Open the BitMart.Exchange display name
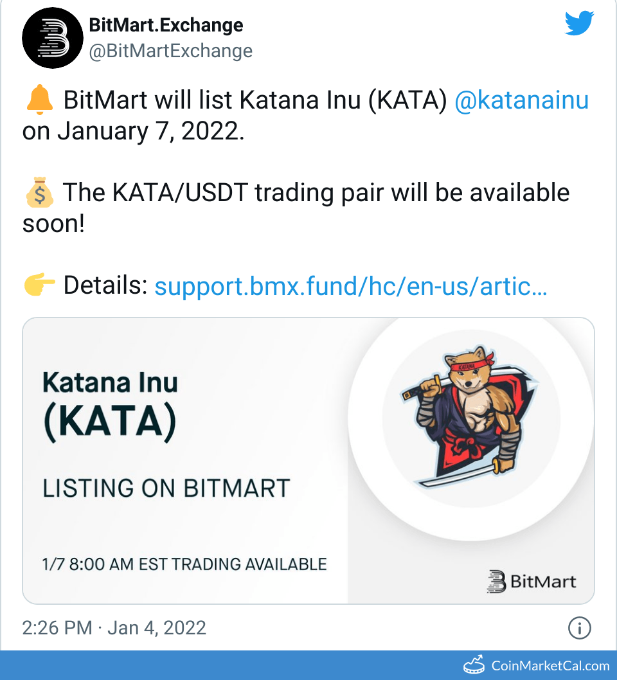This screenshot has width=617, height=680. pyautogui.click(x=165, y=25)
